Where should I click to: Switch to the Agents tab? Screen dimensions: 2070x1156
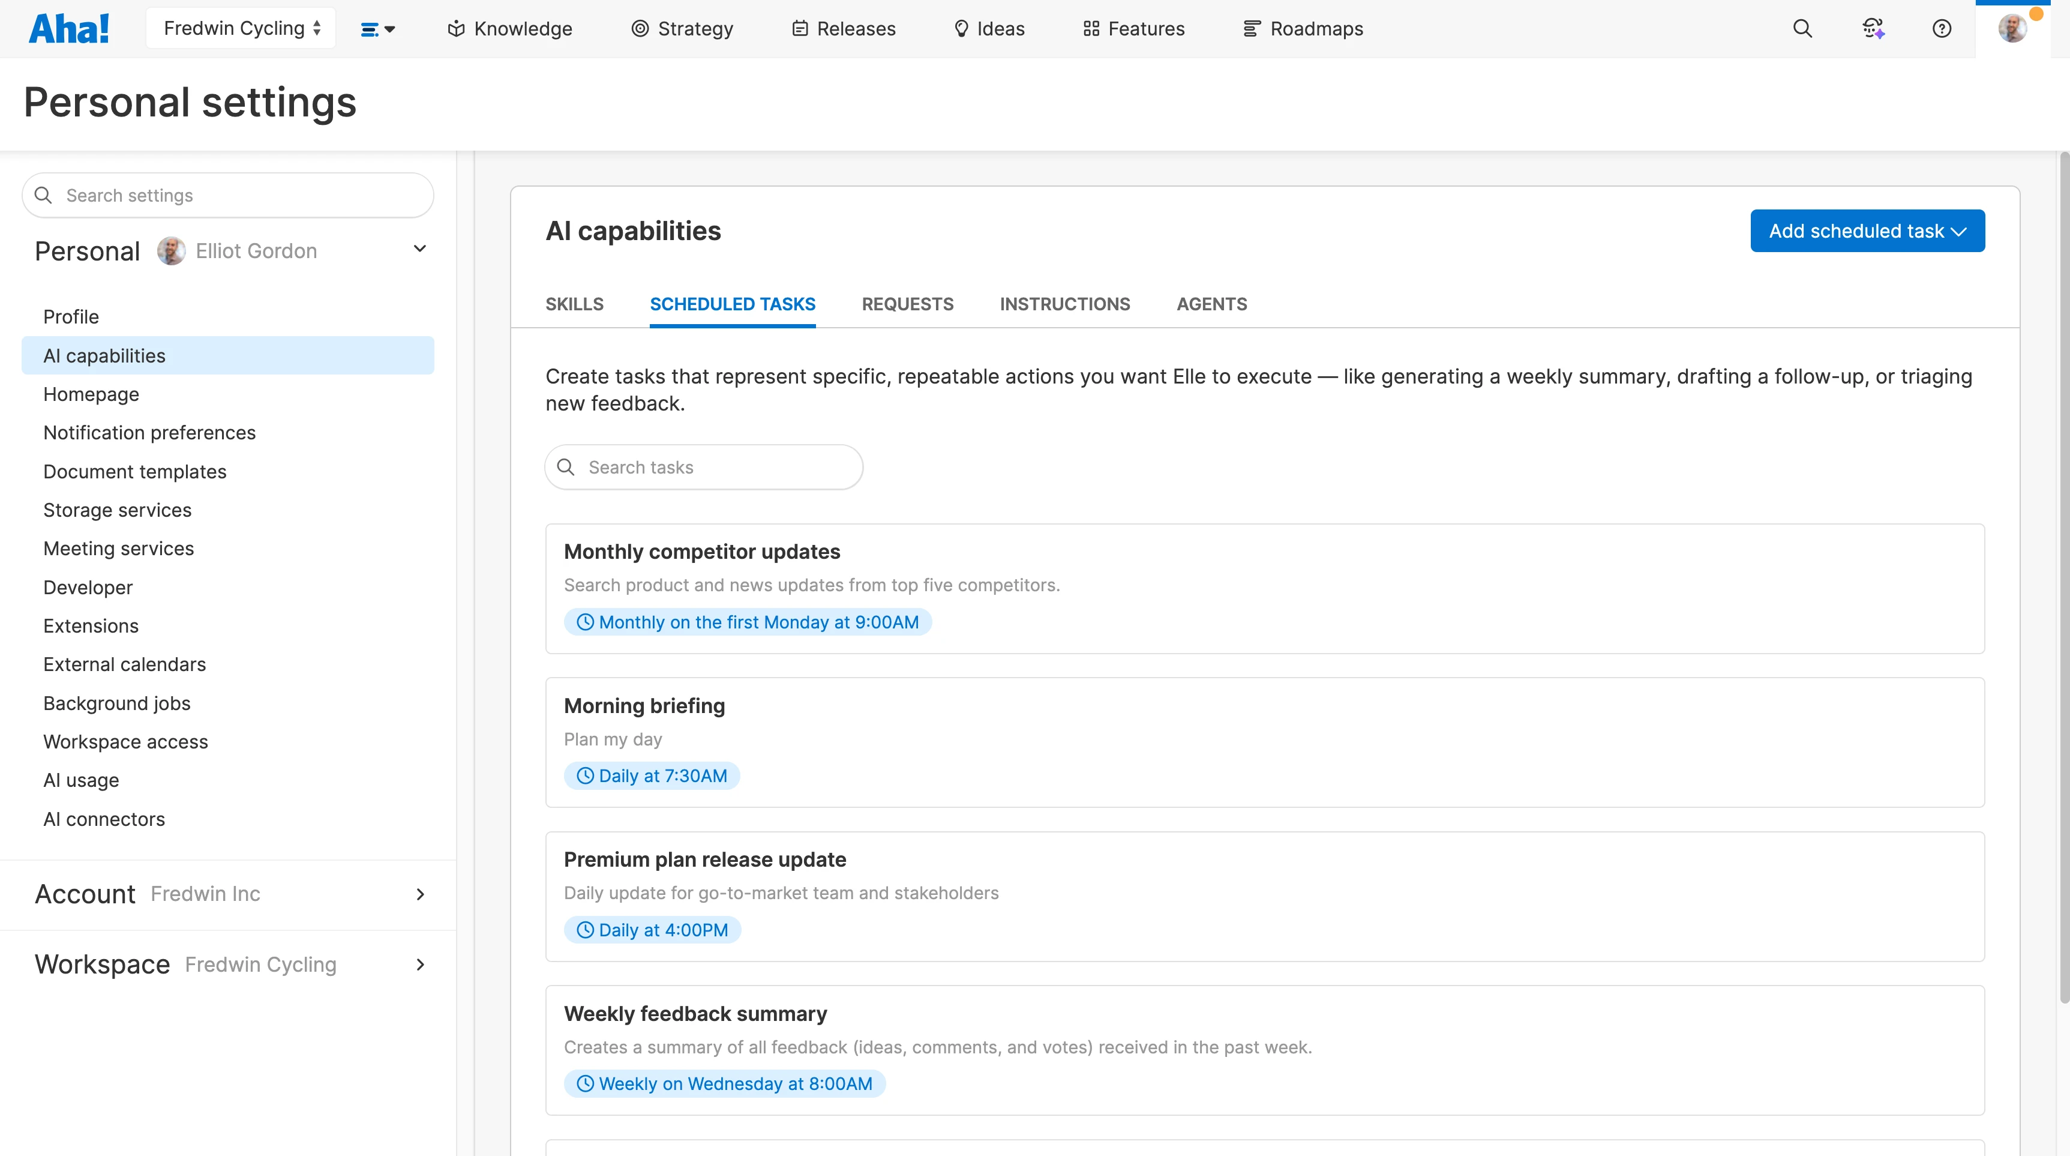click(x=1212, y=304)
